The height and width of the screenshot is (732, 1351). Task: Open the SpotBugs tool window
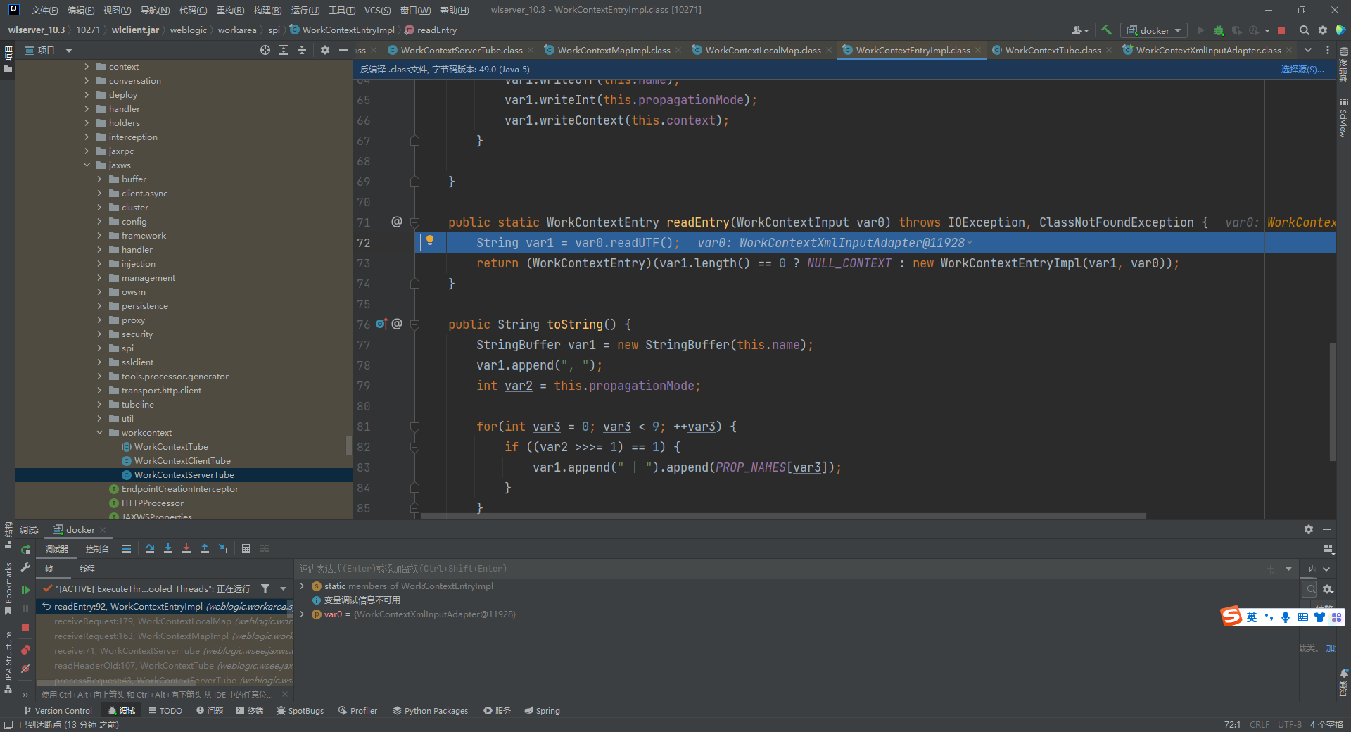pos(300,711)
